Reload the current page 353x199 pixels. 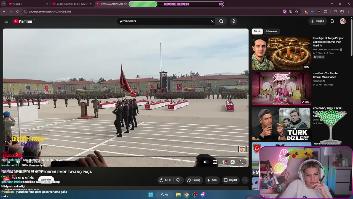point(17,12)
